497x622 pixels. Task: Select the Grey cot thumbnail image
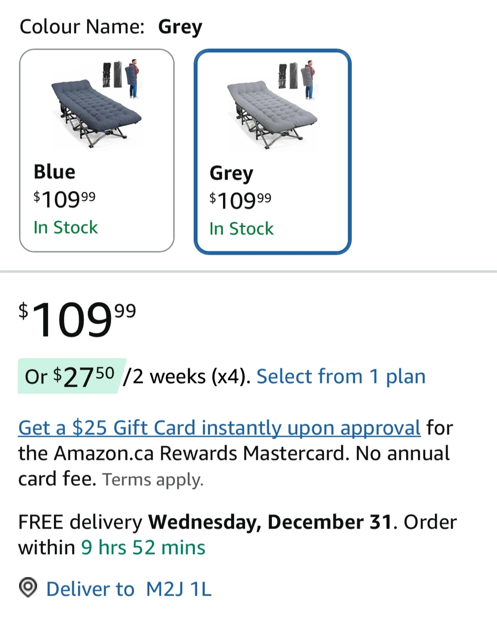(x=272, y=105)
